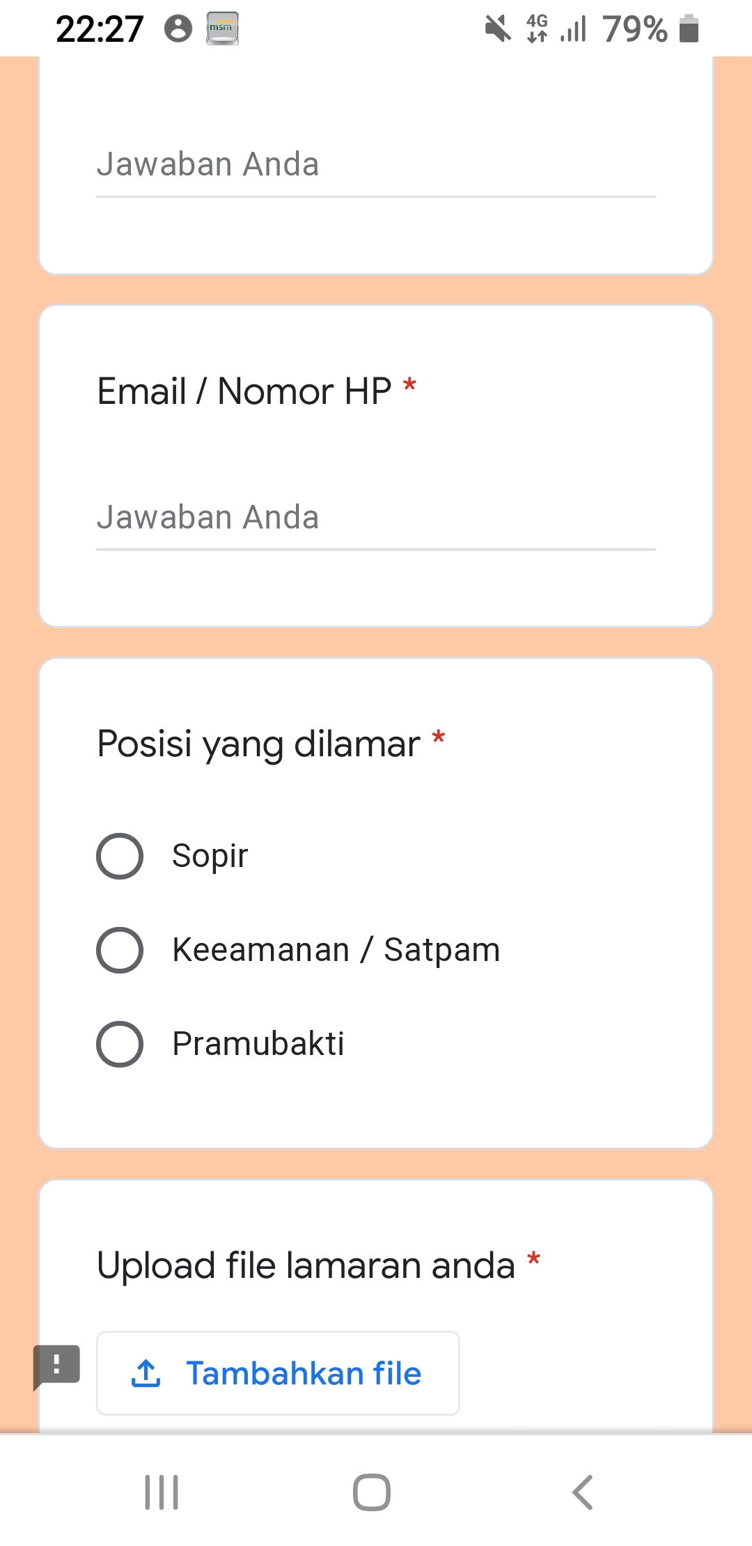The image size is (752, 1546).
Task: Focus the Email / Nomor HP answer field
Action: click(x=376, y=518)
